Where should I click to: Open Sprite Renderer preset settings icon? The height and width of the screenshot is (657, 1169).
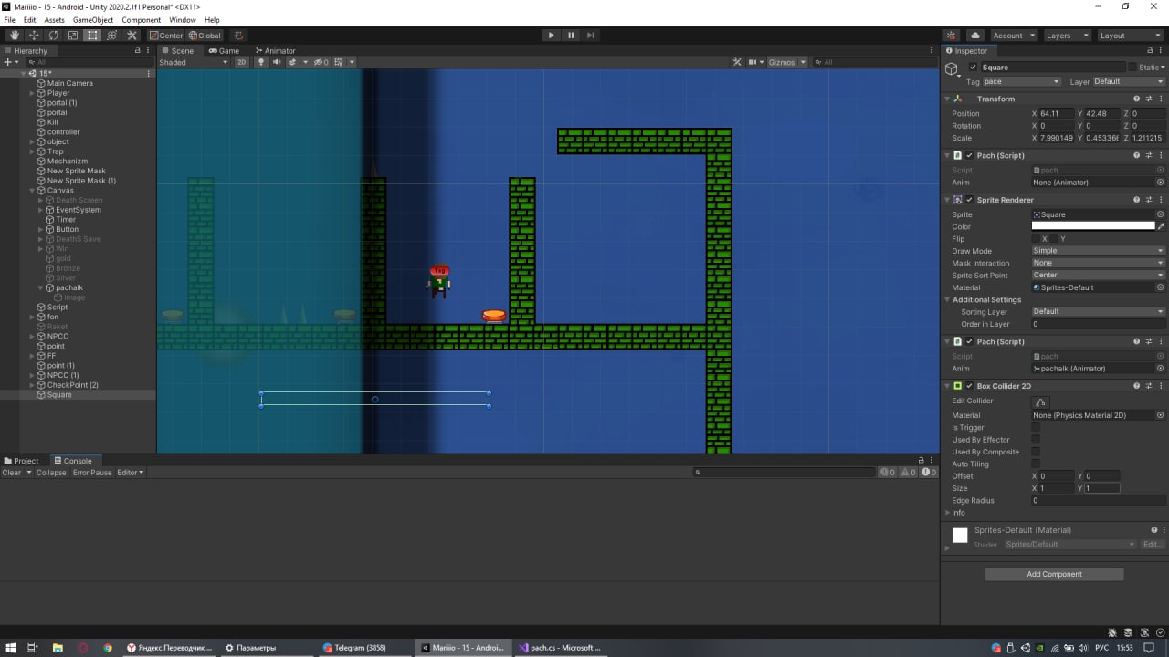coord(1148,200)
